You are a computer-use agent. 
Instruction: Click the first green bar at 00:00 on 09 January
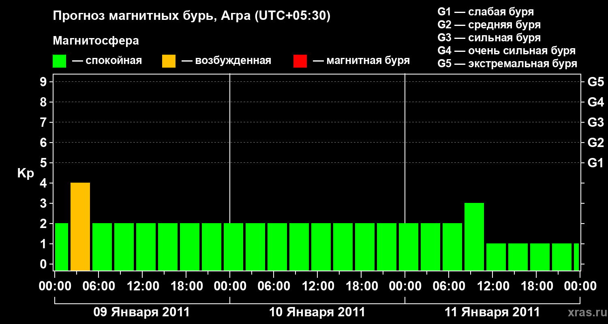[x=62, y=247]
